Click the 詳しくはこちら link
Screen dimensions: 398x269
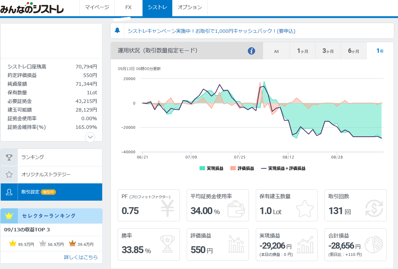[81, 257]
